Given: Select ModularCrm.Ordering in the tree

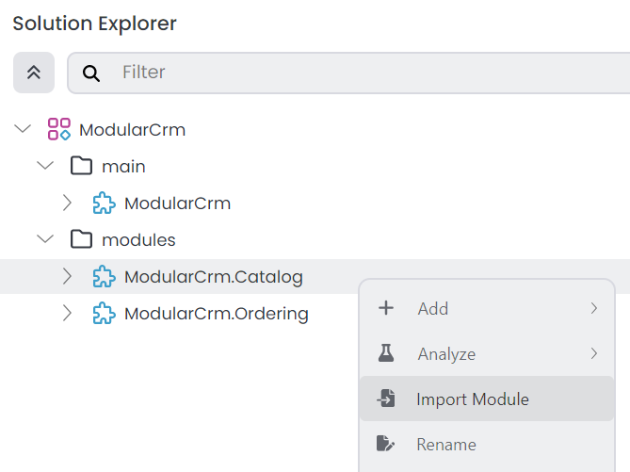Looking at the screenshot, I should point(216,314).
